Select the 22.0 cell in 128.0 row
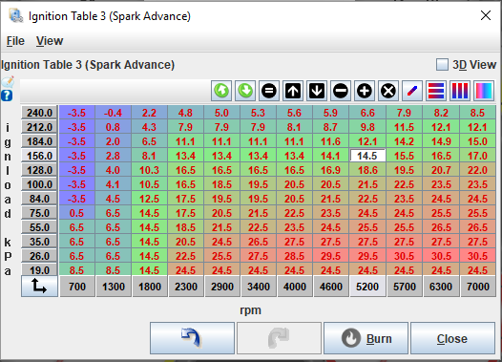 [478, 170]
